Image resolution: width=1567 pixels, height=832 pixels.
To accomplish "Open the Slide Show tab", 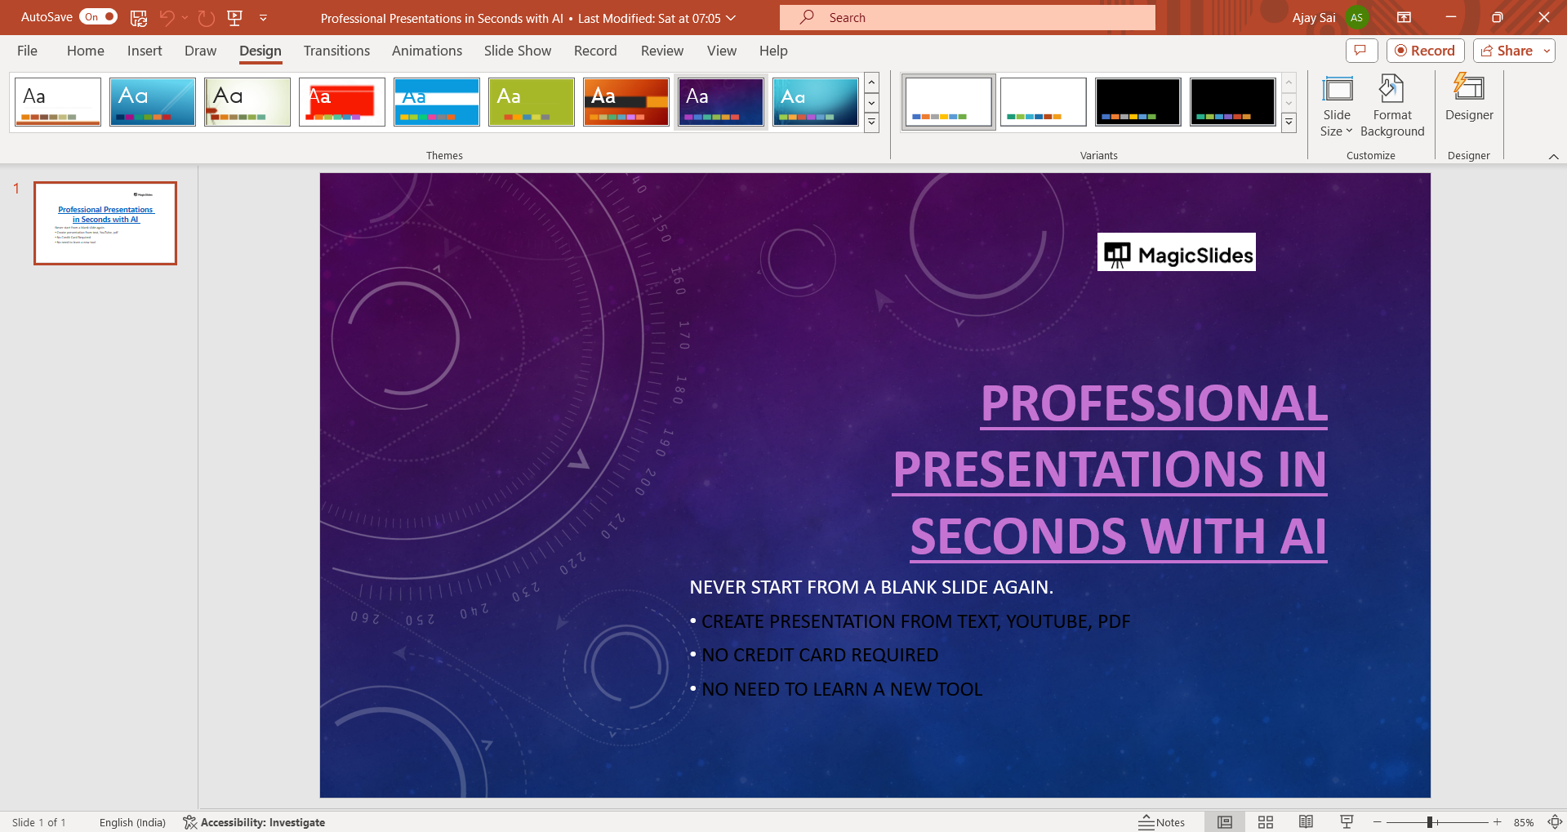I will [x=518, y=51].
